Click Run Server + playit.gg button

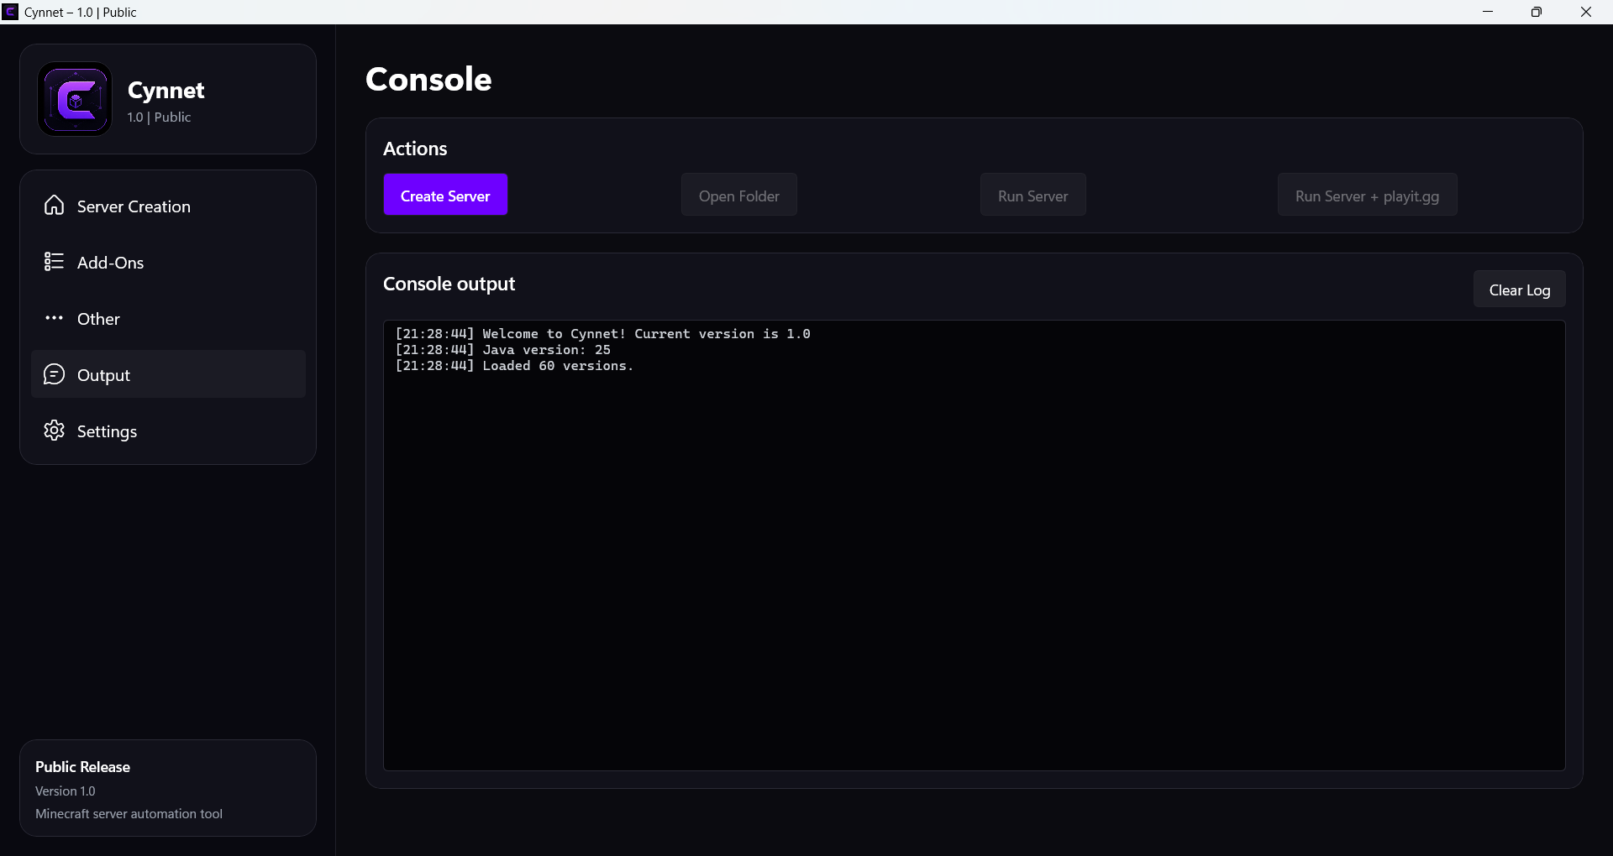point(1367,195)
